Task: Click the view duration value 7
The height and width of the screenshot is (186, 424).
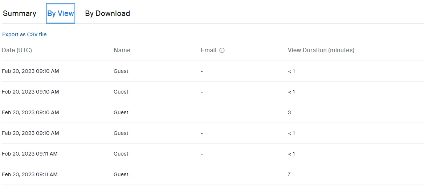Action: point(289,174)
